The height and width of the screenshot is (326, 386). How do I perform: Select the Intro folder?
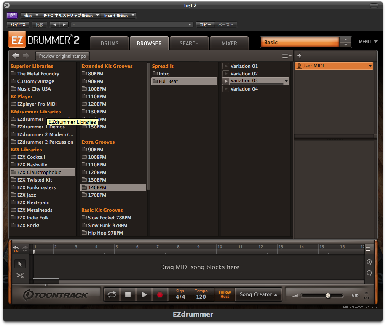click(x=161, y=74)
